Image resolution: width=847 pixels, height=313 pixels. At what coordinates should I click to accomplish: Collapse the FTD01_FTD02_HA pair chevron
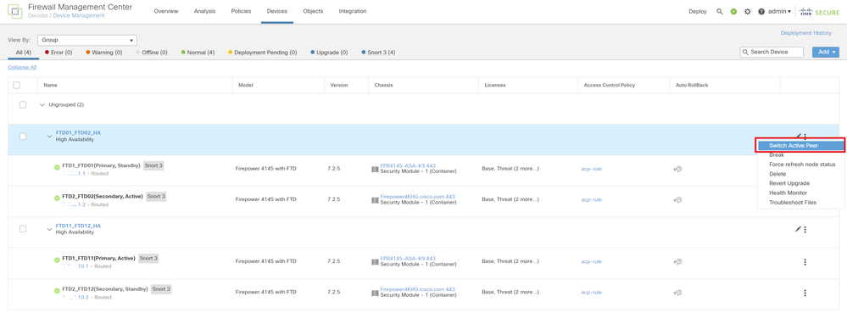pyautogui.click(x=50, y=137)
